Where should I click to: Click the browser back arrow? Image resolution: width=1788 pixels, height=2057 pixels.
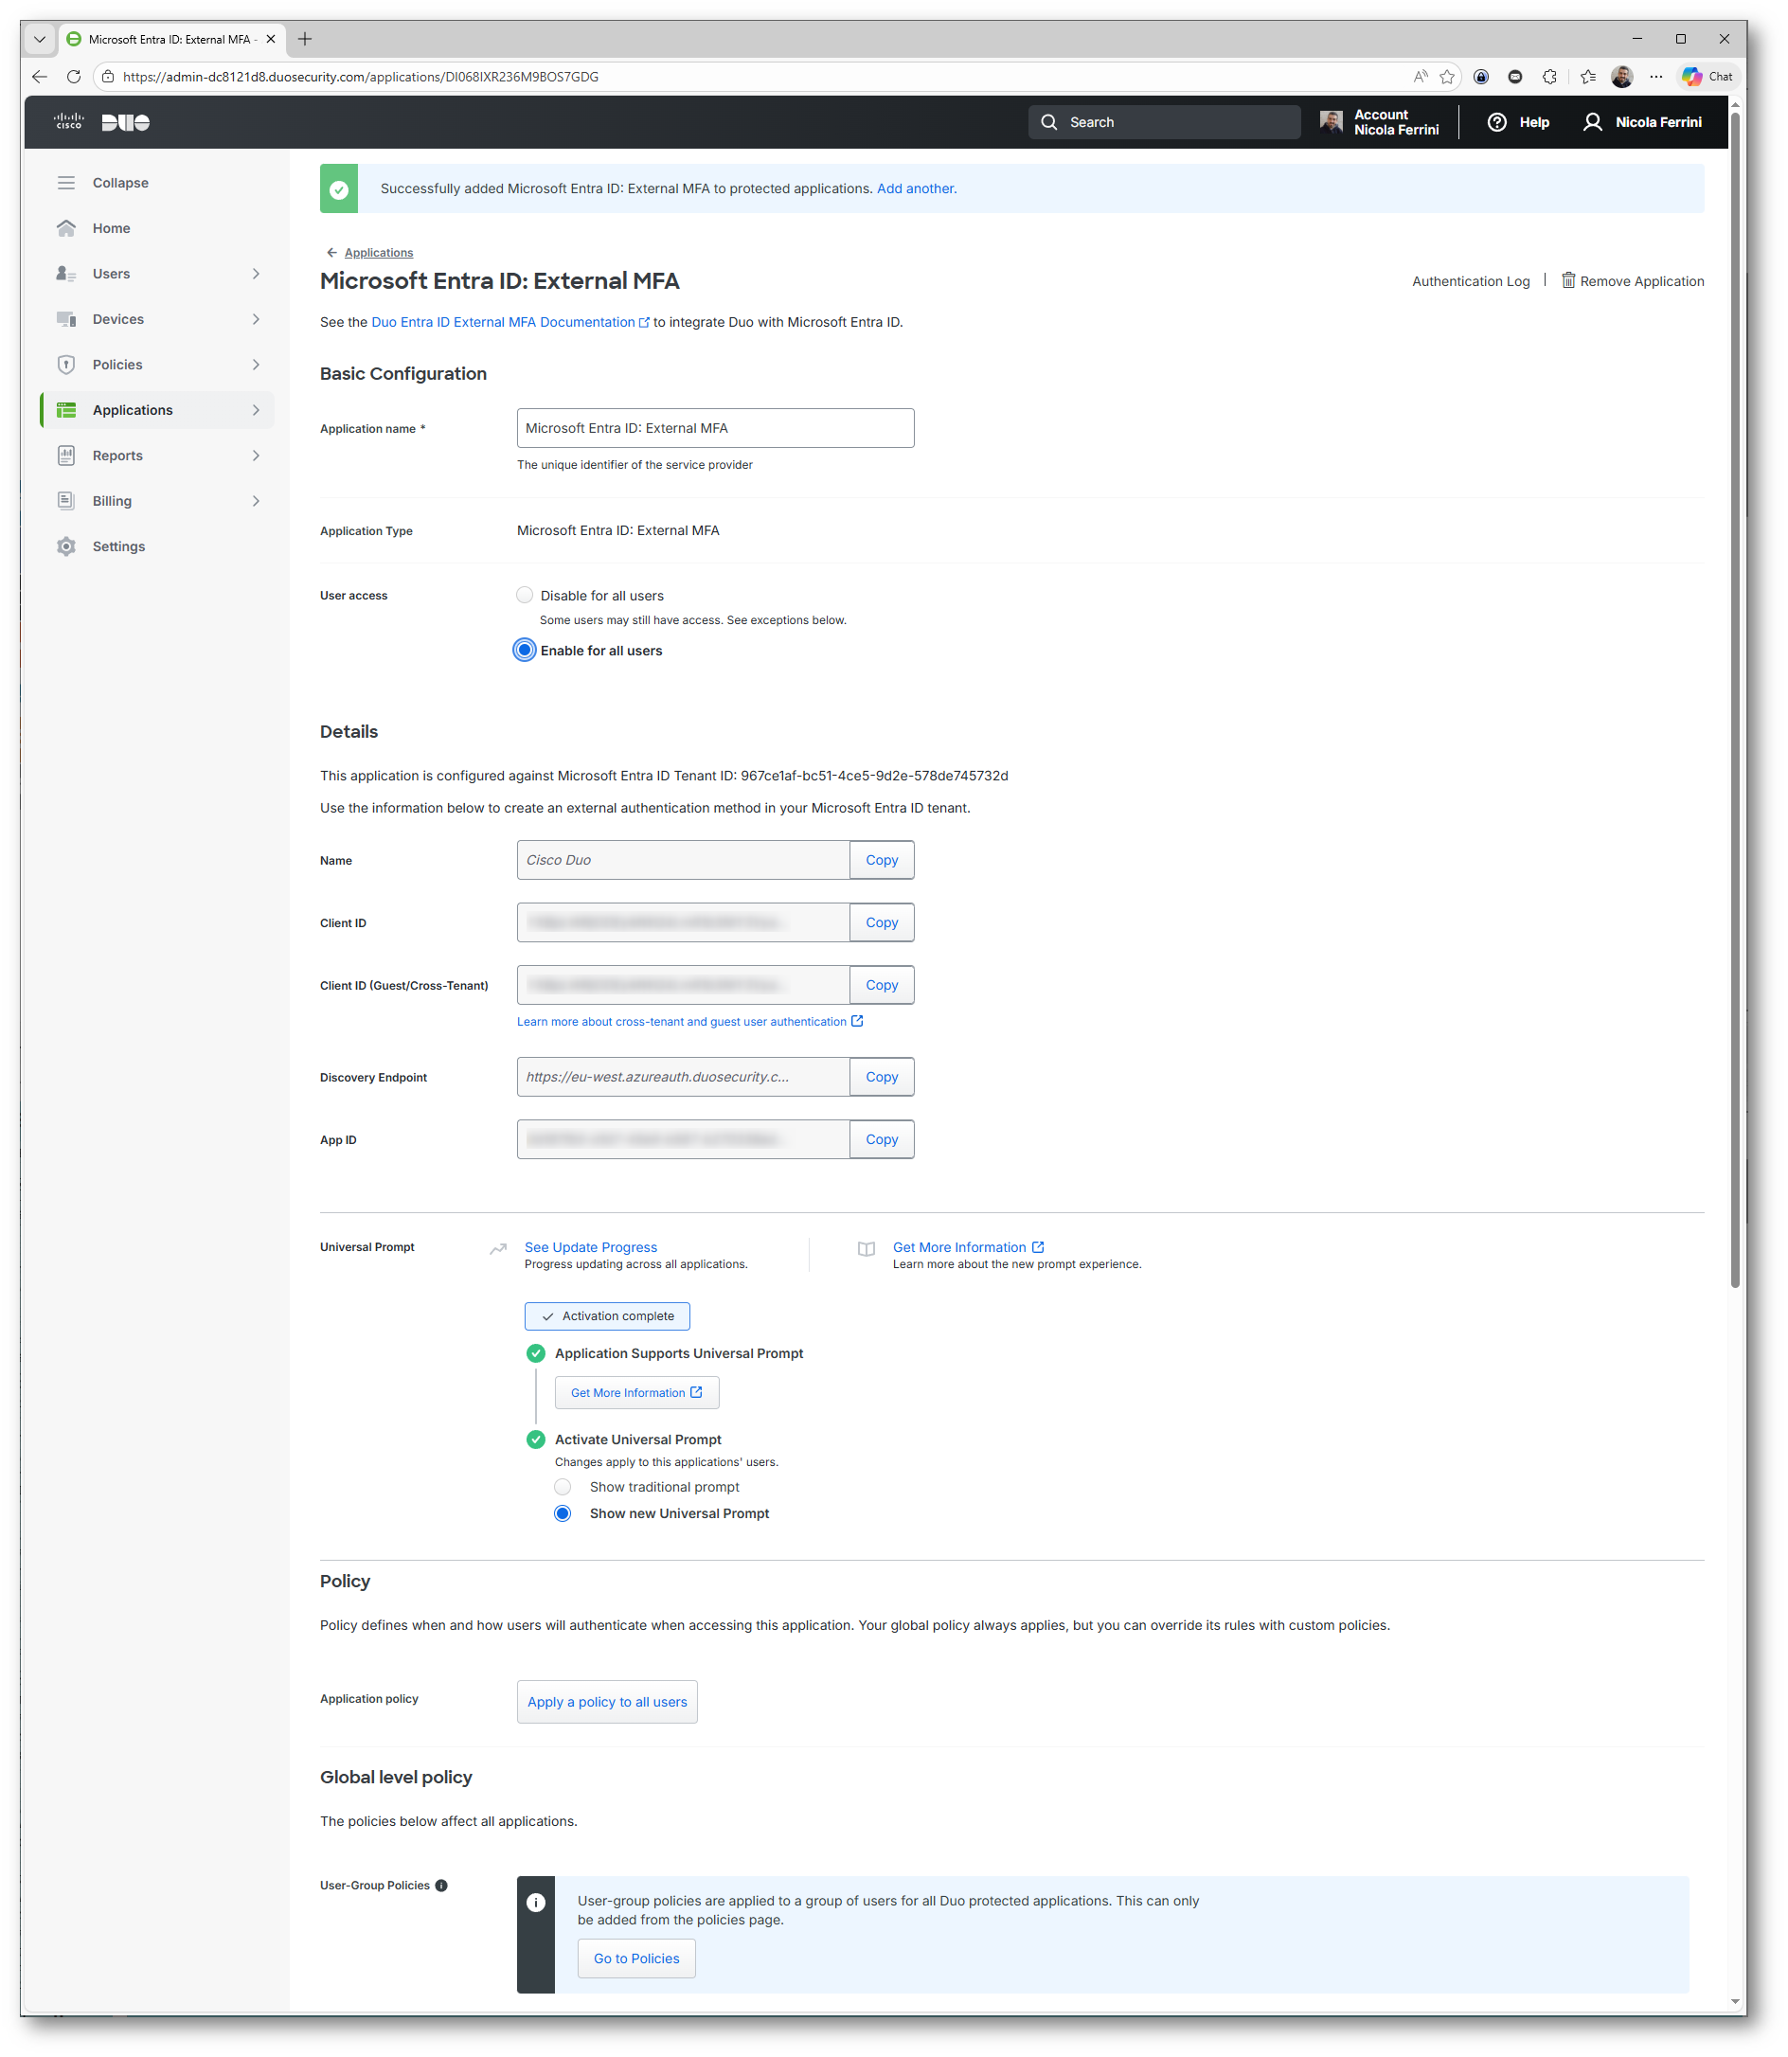[40, 77]
